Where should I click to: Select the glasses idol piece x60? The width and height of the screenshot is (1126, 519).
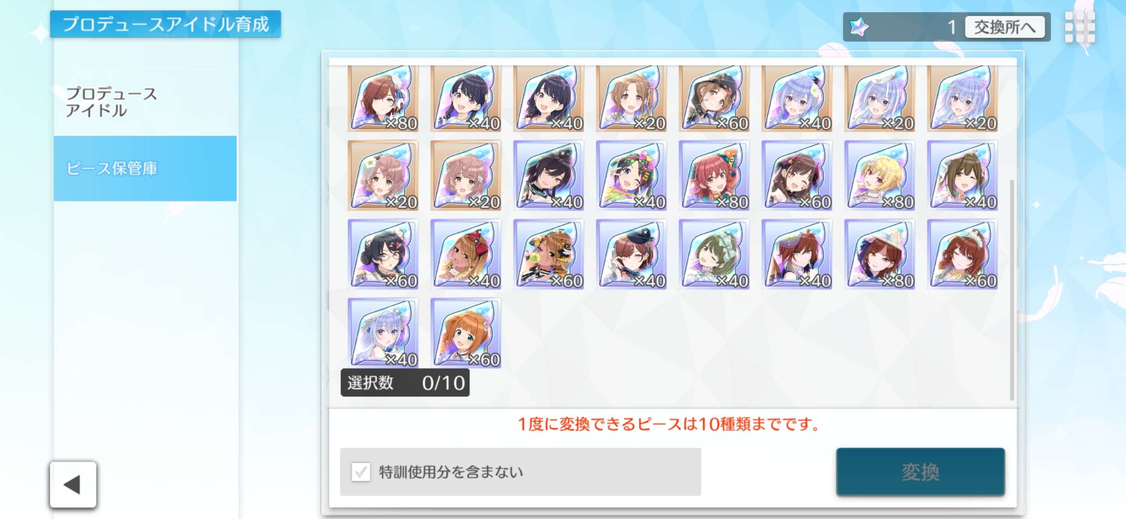click(383, 254)
